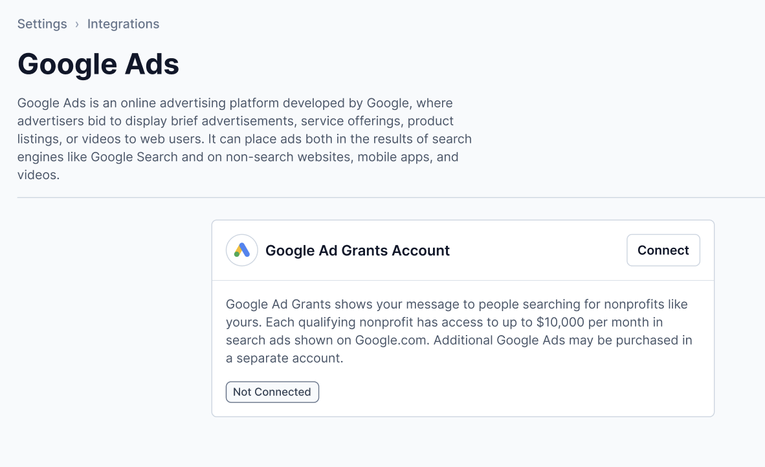Image resolution: width=765 pixels, height=467 pixels.
Task: Click 'Google Search' in the intro paragraph
Action: 134,157
